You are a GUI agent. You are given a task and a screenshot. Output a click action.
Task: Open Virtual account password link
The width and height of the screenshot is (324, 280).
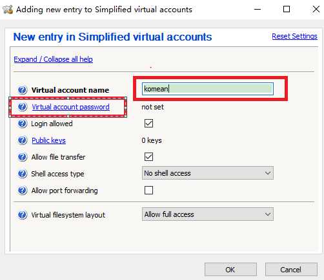tap(71, 107)
